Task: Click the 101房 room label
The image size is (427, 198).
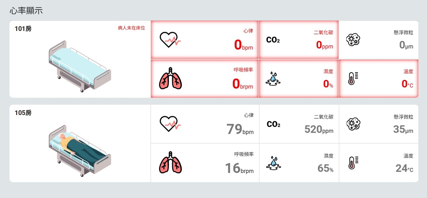Action: click(x=23, y=29)
